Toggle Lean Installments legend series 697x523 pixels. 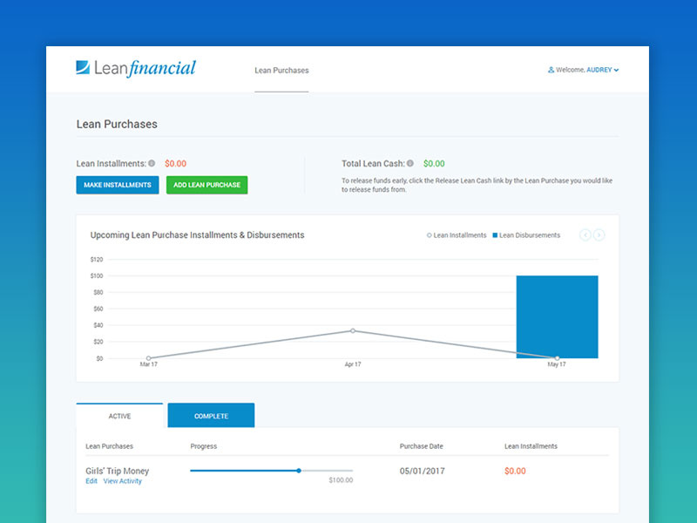click(457, 235)
